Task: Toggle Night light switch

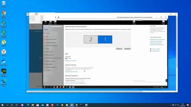Action: tap(67, 58)
